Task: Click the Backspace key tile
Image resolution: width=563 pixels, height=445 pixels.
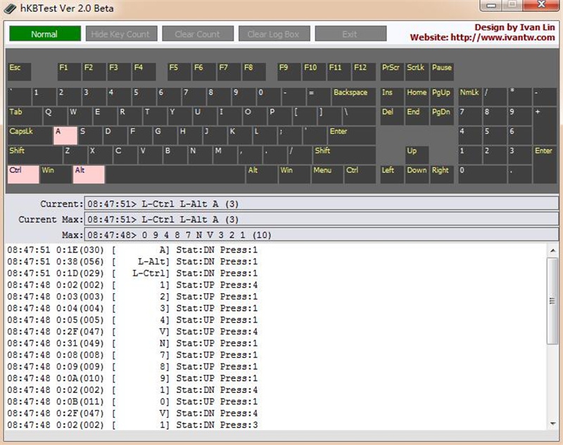Action: pyautogui.click(x=353, y=96)
